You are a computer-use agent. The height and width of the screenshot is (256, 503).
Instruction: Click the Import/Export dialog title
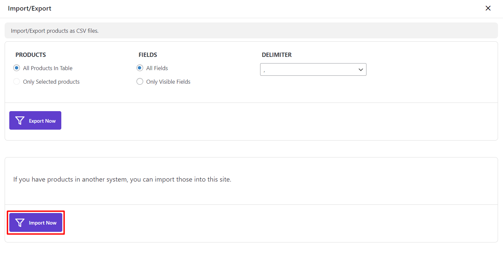pos(30,9)
